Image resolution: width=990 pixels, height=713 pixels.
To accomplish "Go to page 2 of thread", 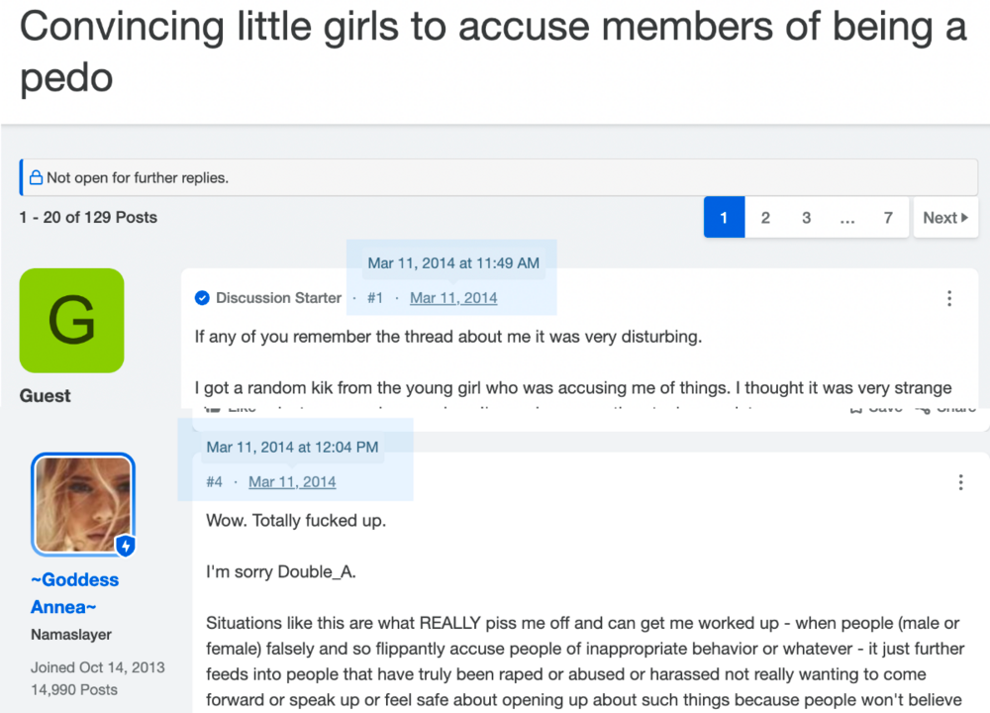I will coord(765,218).
